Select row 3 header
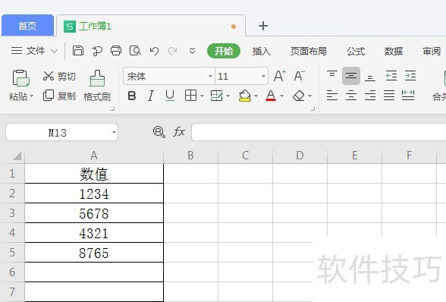The width and height of the screenshot is (446, 302). tap(12, 213)
